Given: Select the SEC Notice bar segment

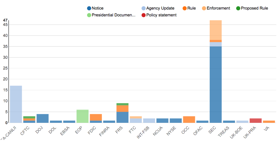Looking at the screenshot, I should [x=215, y=84].
